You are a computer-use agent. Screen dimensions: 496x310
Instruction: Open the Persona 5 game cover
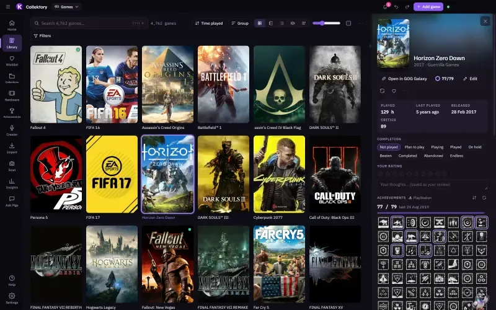56,174
